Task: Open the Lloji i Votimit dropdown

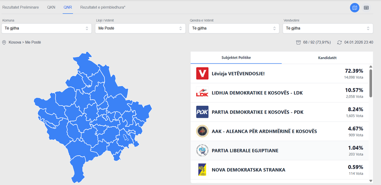Action: tap(140, 28)
